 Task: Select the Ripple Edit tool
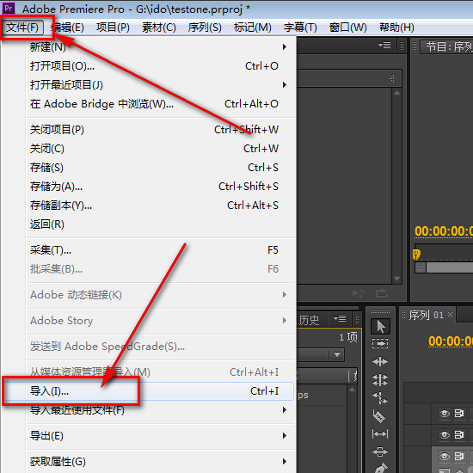coord(380,361)
